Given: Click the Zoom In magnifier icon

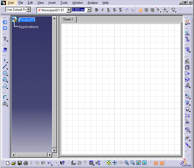Looking at the screenshot, I should (x=126, y=163).
